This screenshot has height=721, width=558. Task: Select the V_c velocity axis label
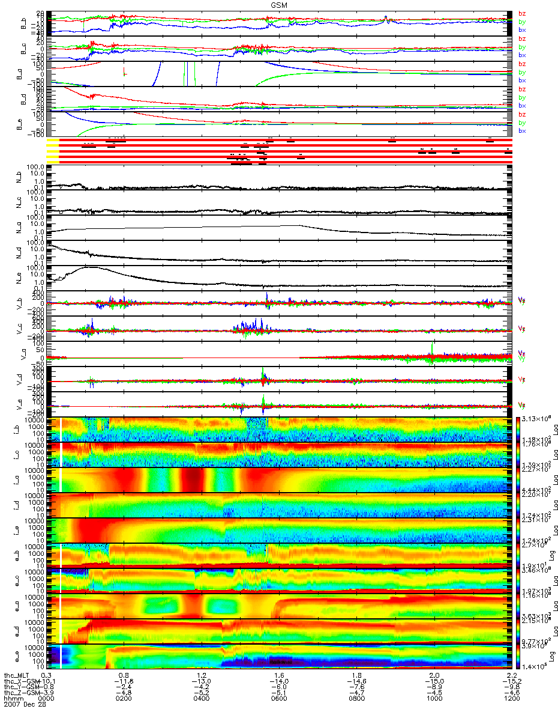click(x=19, y=329)
